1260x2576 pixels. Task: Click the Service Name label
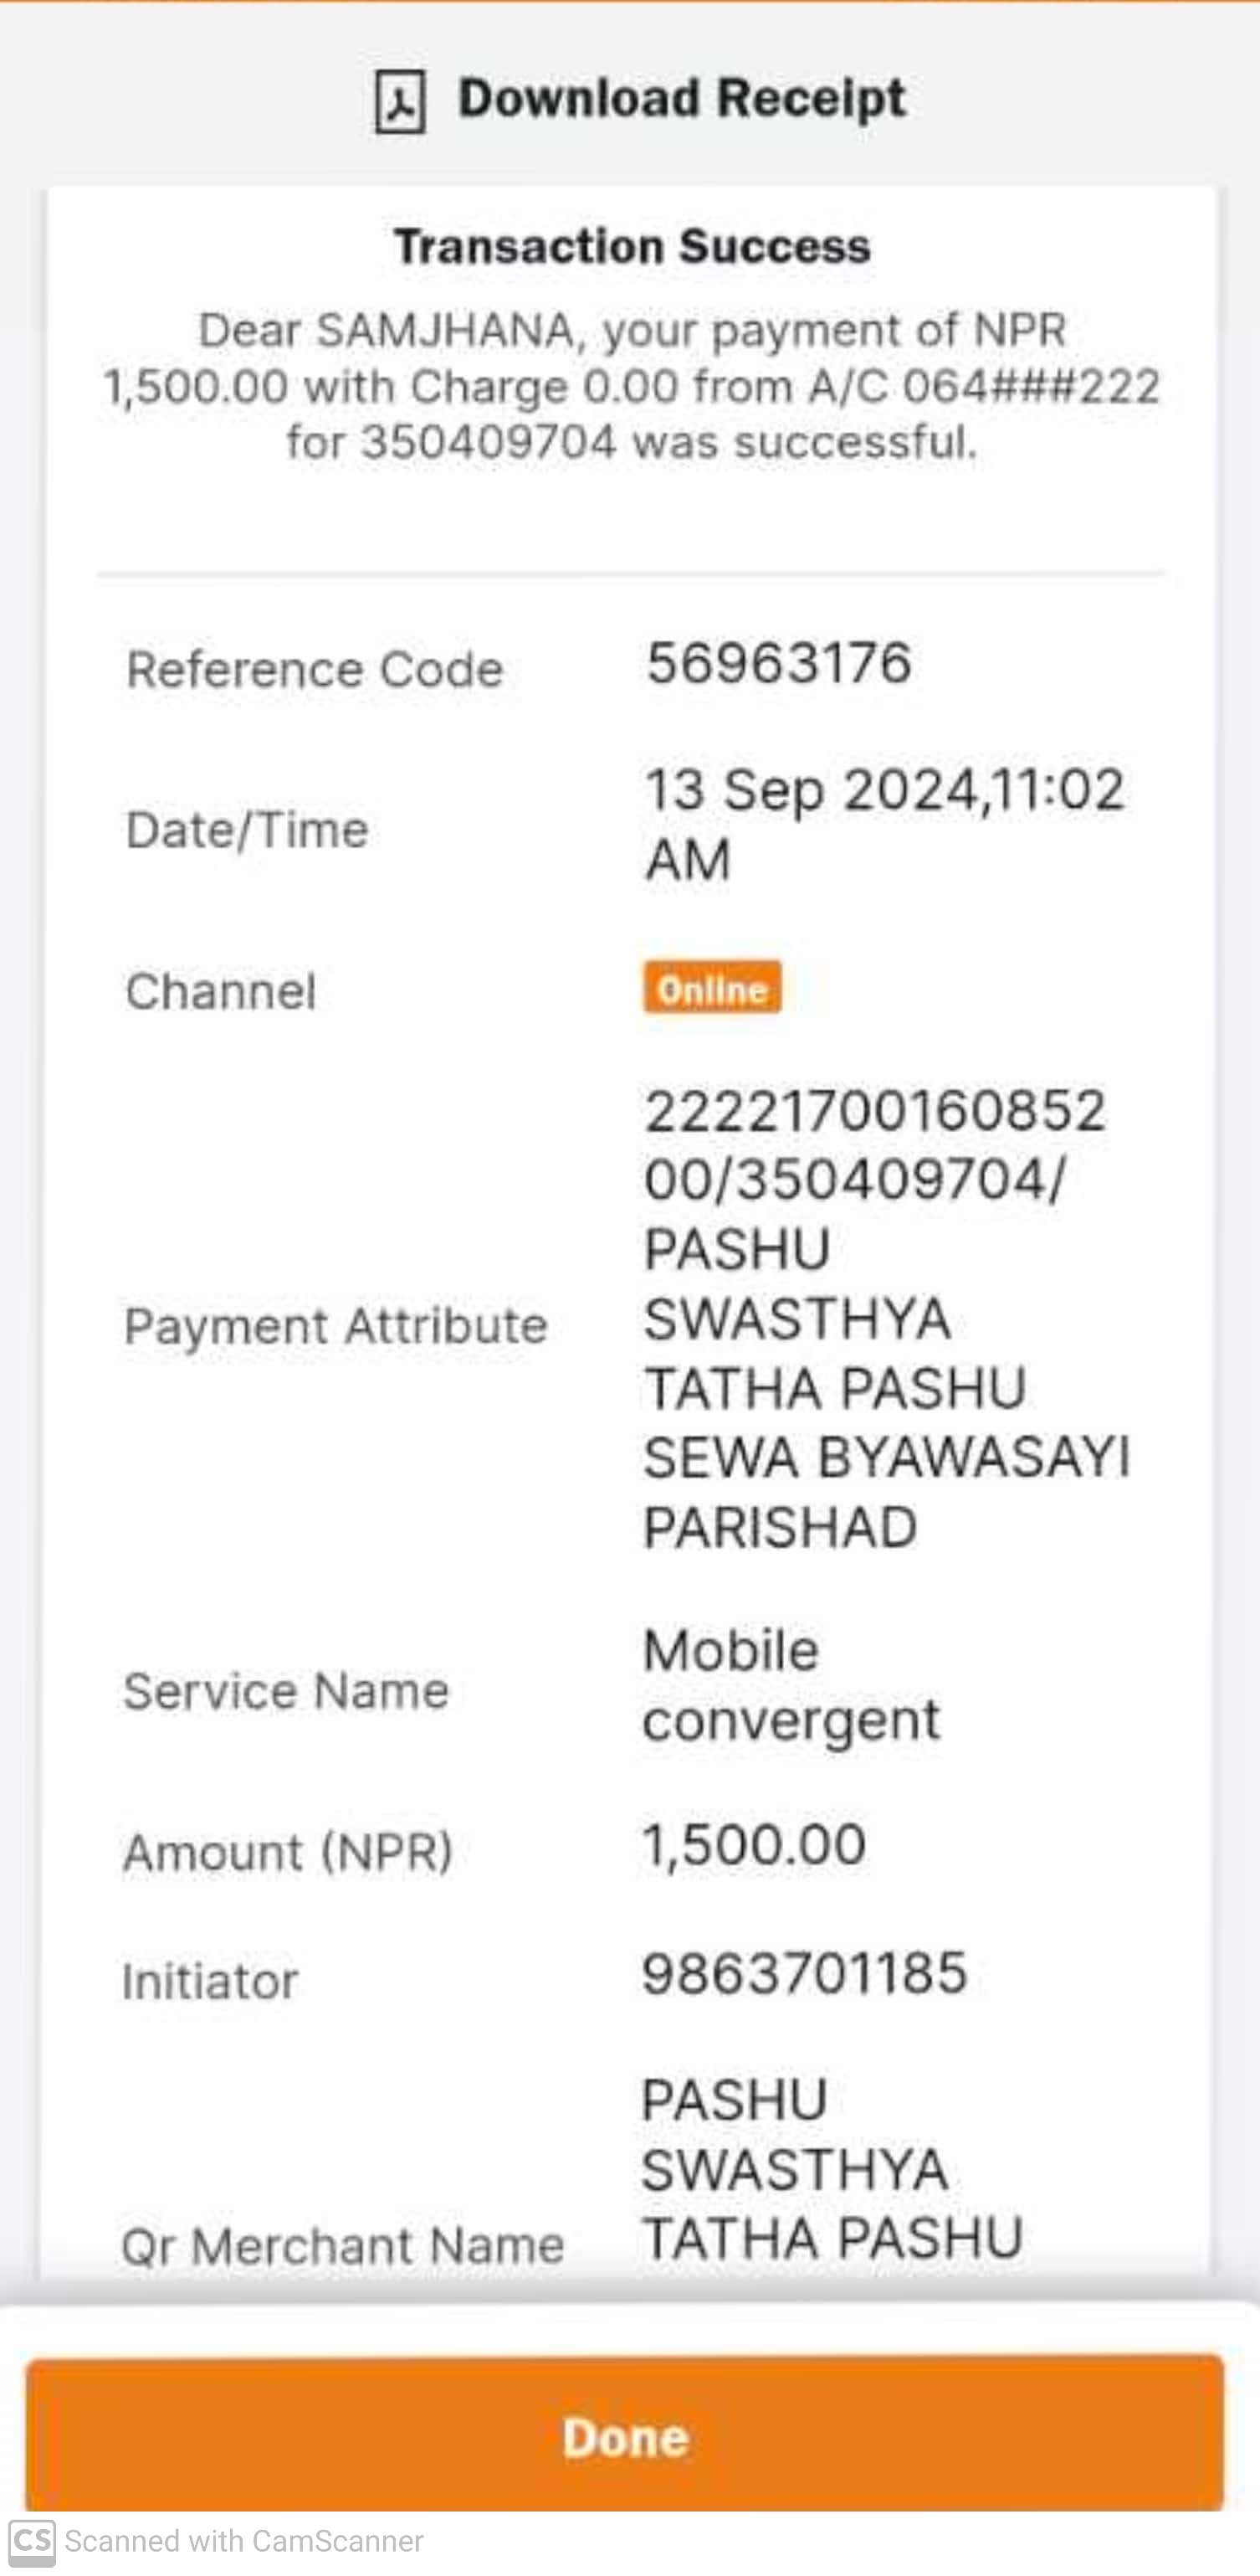(x=286, y=1691)
